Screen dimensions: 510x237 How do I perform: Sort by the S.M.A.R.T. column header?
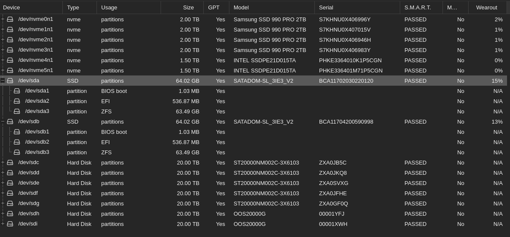click(x=421, y=8)
